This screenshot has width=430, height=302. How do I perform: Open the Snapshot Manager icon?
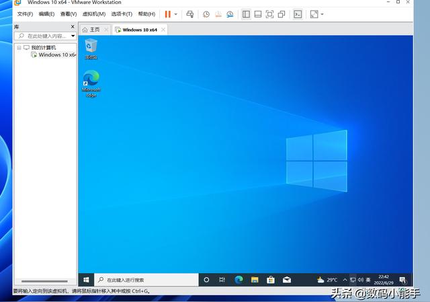[230, 14]
